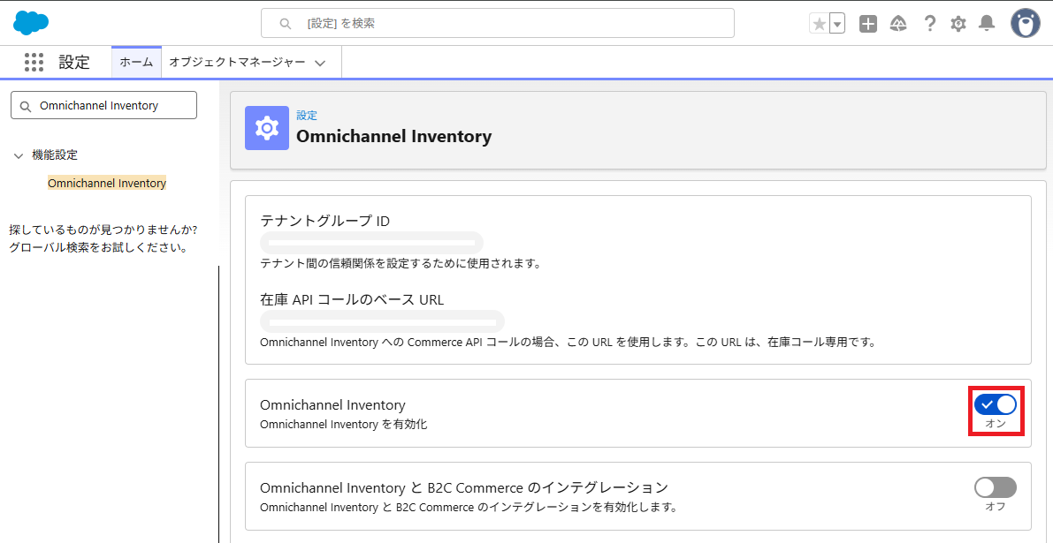Open the Trailhead guidance icon
Viewport: 1053px width, 543px height.
898,24
